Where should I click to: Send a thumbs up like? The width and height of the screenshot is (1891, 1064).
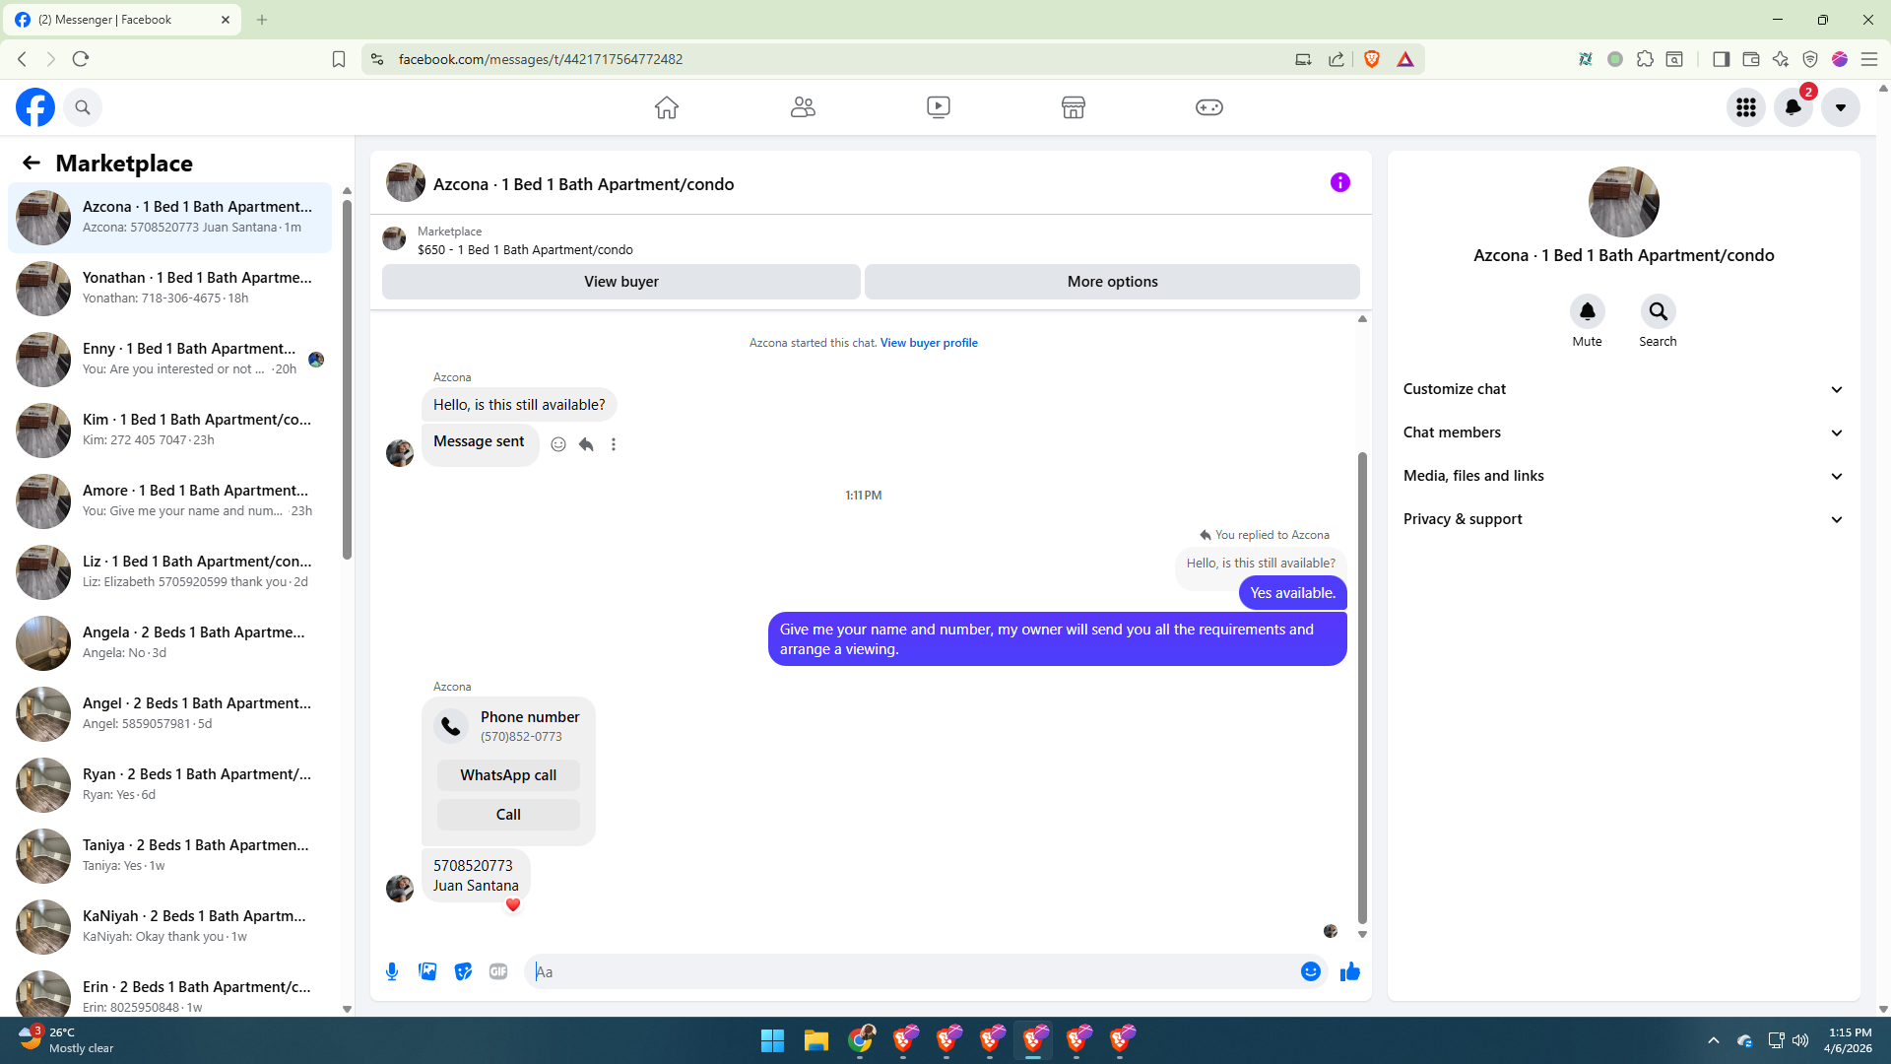point(1350,971)
